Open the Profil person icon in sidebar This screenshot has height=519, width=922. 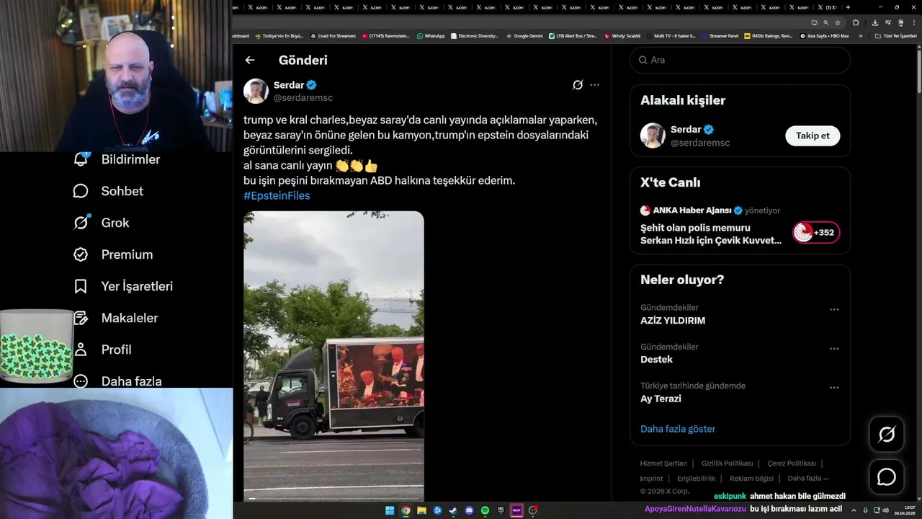click(81, 350)
